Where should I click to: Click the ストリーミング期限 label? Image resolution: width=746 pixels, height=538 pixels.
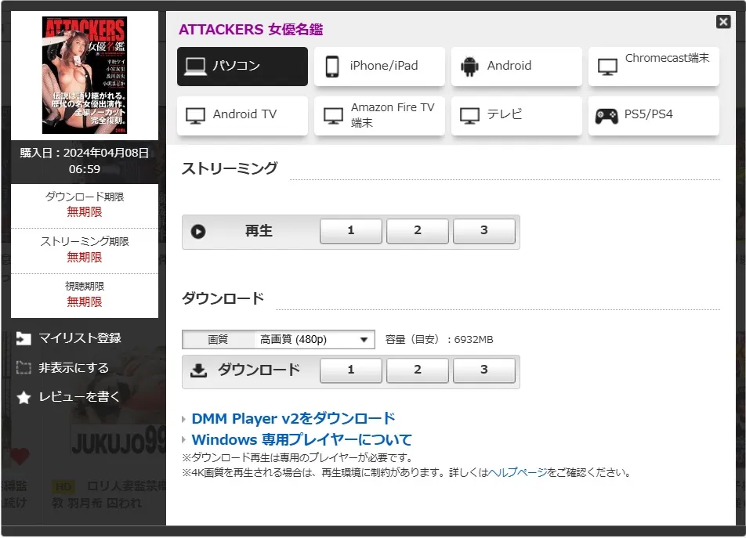85,241
